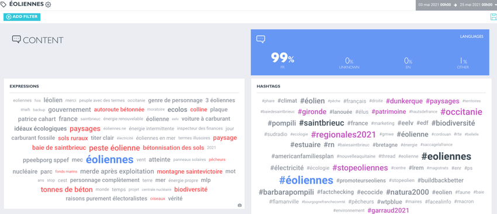The image size is (497, 214).
Task: Click the save floppy disk icon
Action: coord(493,17)
